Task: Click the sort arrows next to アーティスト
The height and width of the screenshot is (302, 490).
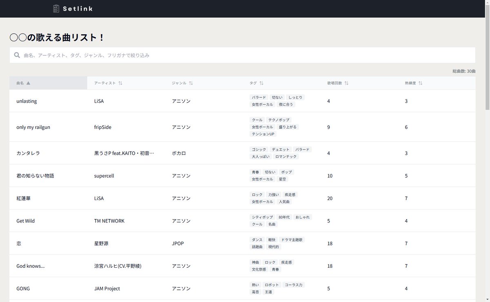Action: coord(120,83)
